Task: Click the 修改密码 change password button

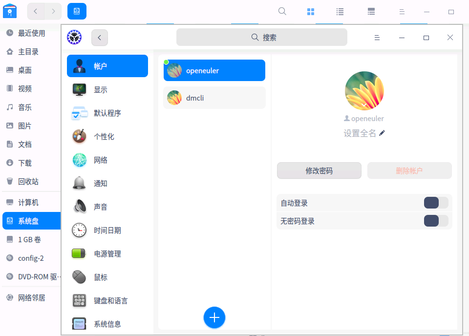Action: pyautogui.click(x=319, y=171)
